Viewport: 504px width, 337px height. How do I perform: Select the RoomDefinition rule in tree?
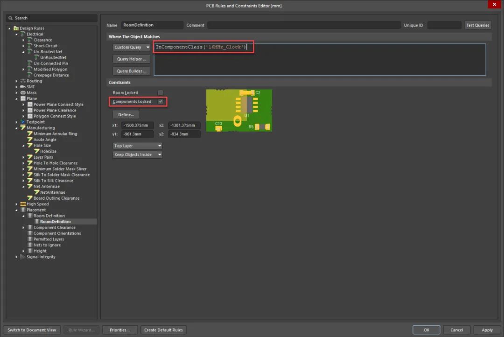pyautogui.click(x=55, y=222)
